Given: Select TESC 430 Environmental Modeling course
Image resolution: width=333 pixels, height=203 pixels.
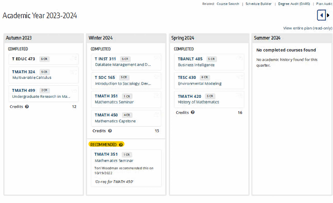Looking at the screenshot, I should [x=187, y=77].
